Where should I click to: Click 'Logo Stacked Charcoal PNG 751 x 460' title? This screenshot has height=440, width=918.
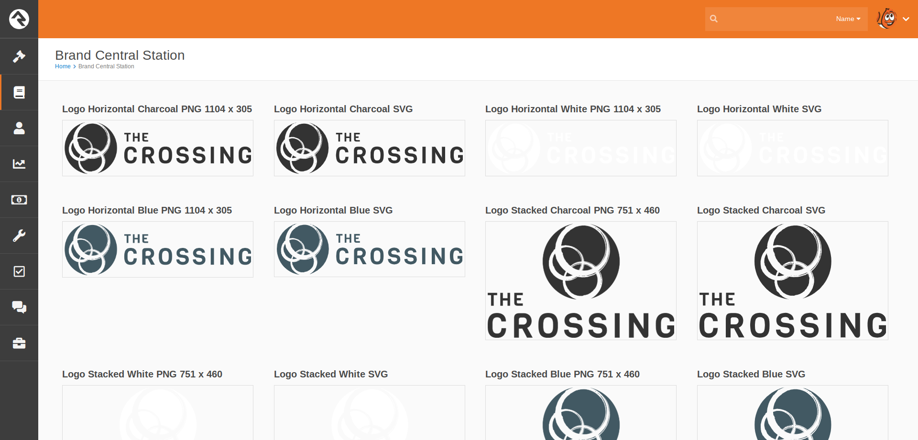[572, 210]
